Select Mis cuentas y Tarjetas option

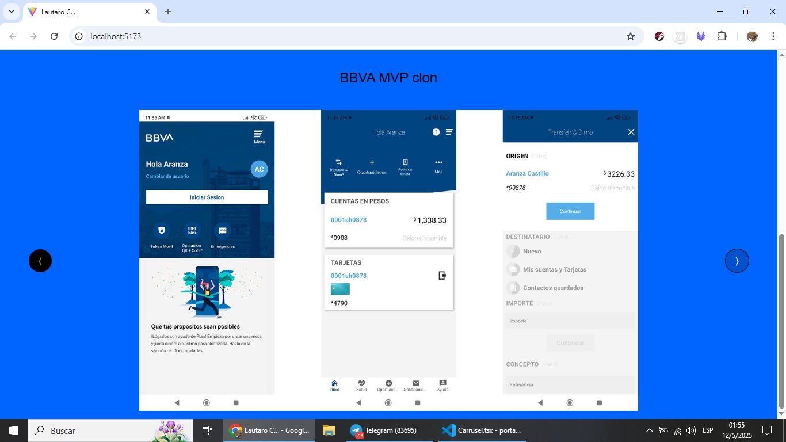point(555,269)
